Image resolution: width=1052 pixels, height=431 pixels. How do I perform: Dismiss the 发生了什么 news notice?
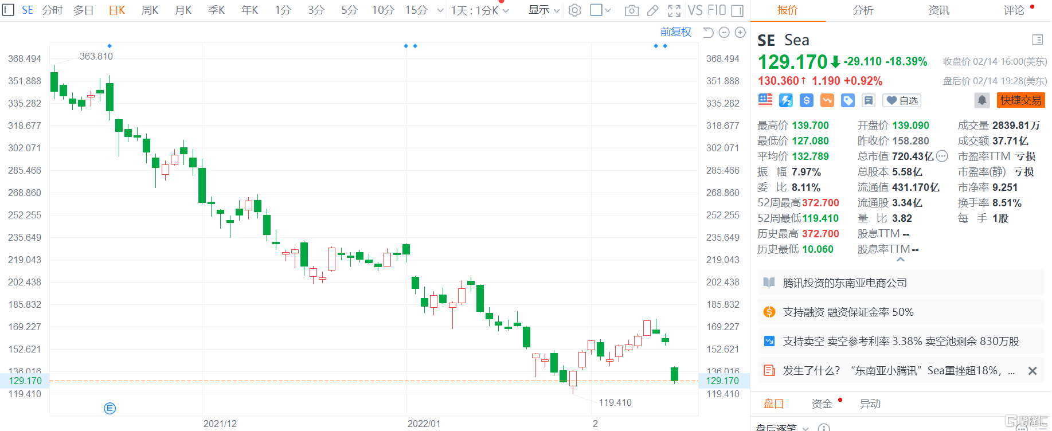[1033, 371]
